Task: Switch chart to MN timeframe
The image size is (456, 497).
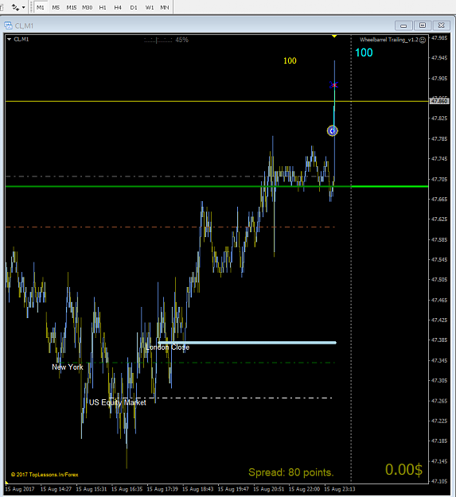Action: [x=164, y=7]
